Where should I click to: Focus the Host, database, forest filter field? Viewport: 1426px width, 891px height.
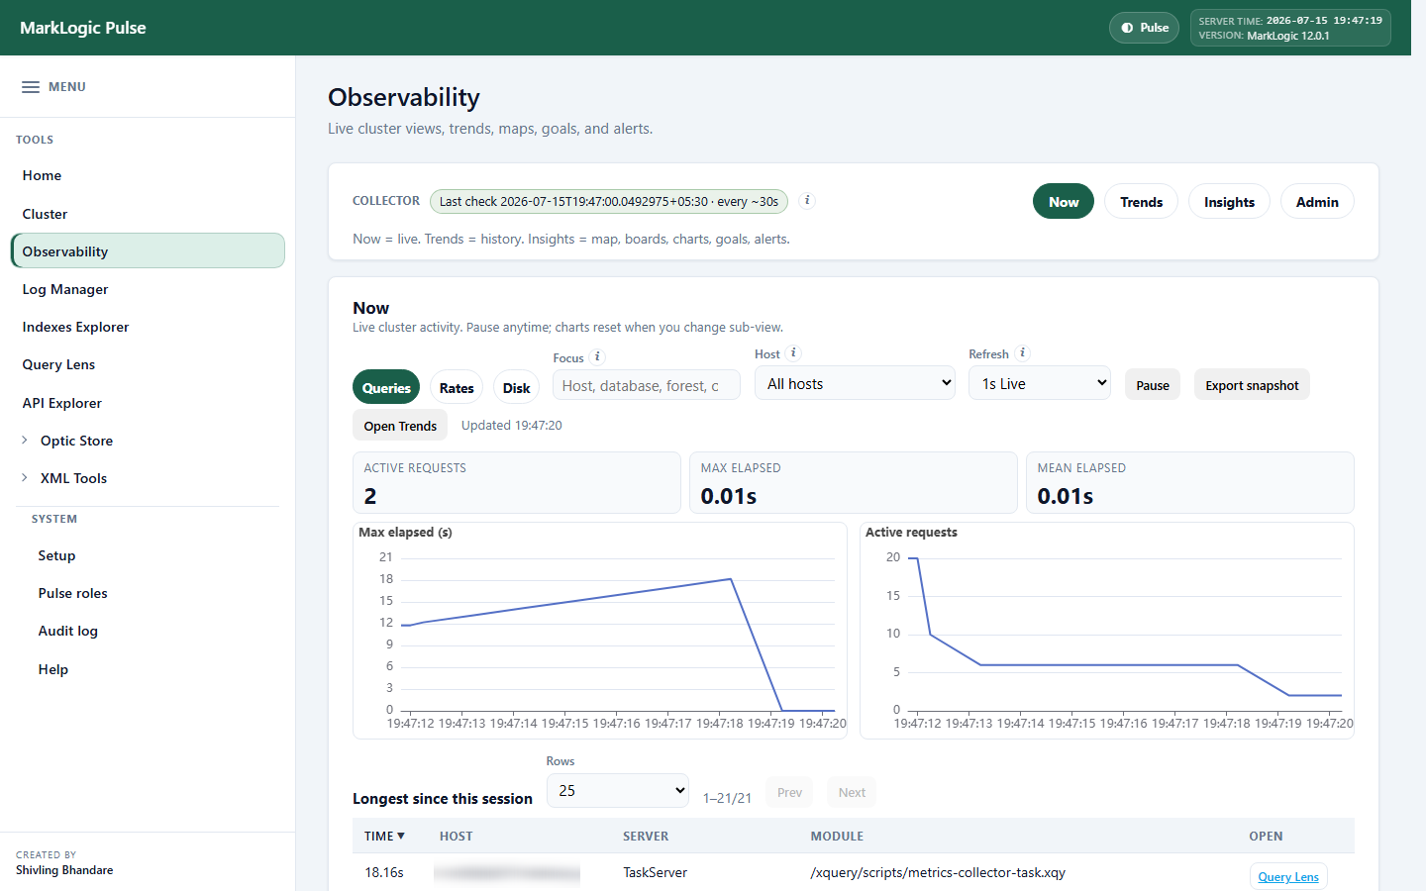(x=646, y=385)
